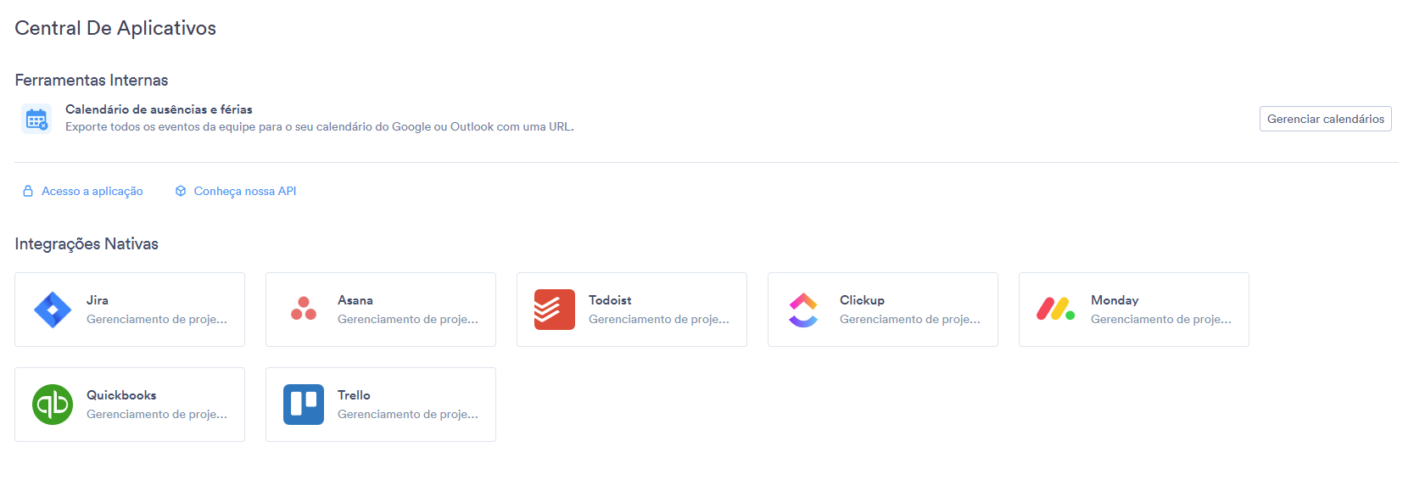The image size is (1414, 497).
Task: Click the cube icon beside Conheça nossa API
Action: (x=181, y=191)
